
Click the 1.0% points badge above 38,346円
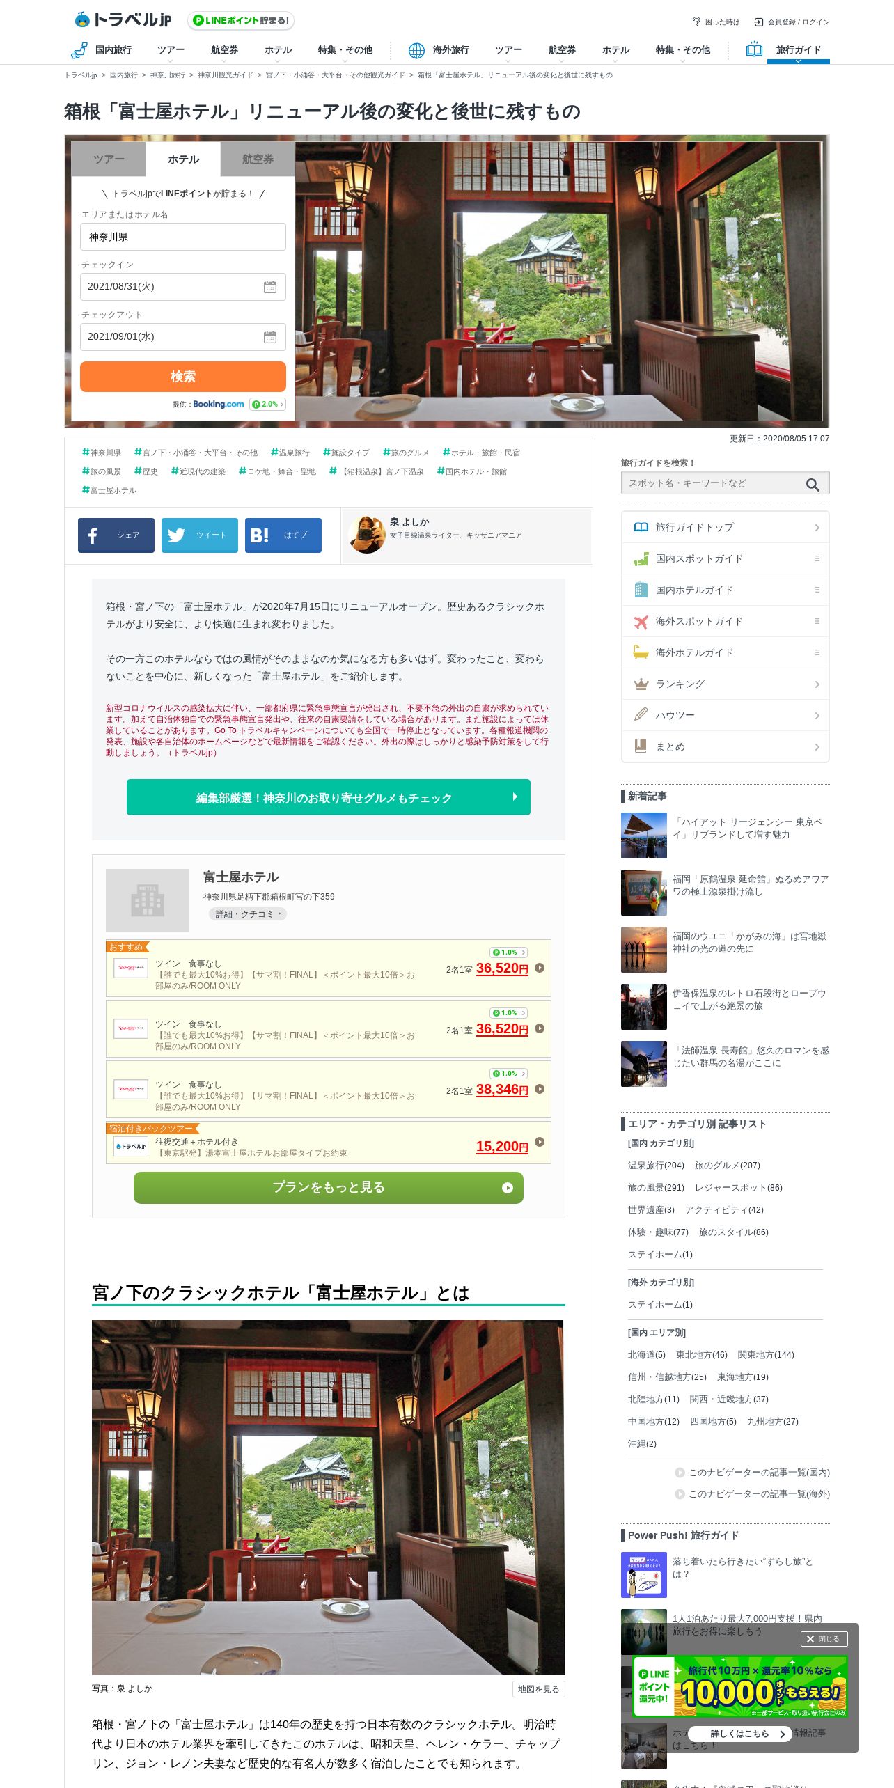pyautogui.click(x=509, y=1074)
